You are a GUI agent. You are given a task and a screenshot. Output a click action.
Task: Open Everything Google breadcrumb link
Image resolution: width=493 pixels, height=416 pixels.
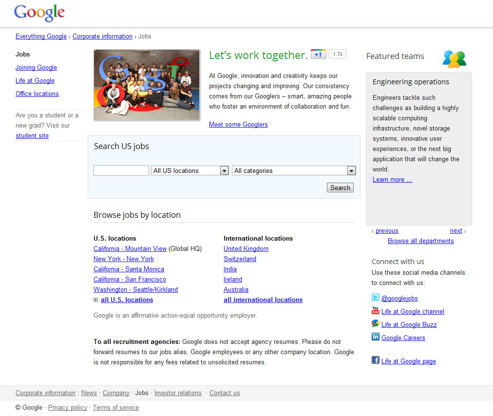(x=41, y=37)
